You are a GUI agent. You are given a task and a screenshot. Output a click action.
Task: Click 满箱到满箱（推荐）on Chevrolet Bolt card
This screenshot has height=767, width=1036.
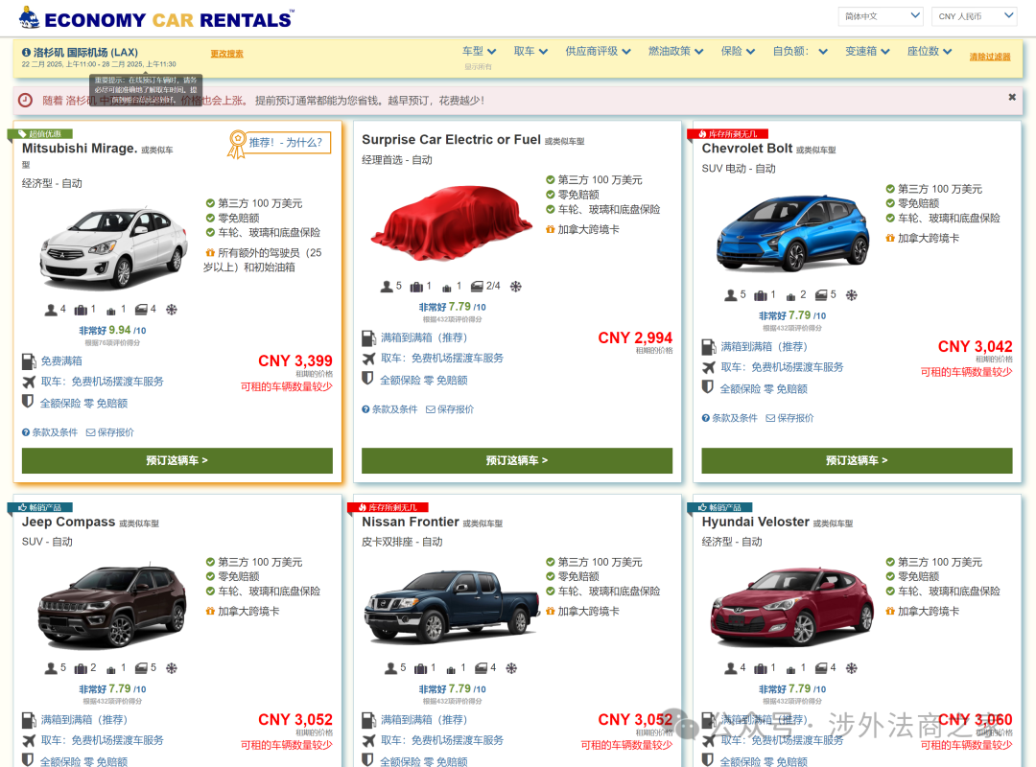[x=764, y=346]
